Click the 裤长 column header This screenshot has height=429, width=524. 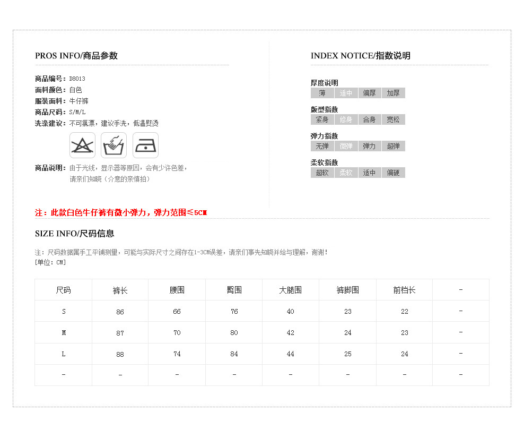tap(120, 290)
